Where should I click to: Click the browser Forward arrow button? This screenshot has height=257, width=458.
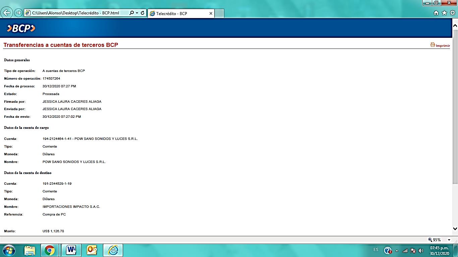(x=18, y=13)
